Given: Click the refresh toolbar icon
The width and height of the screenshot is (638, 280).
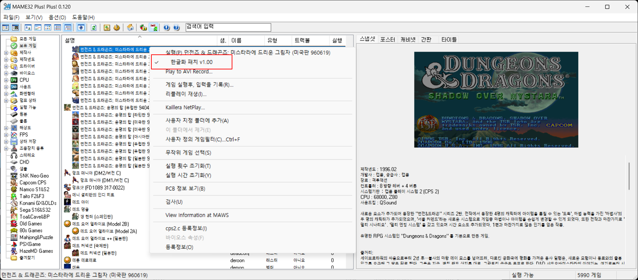Looking at the screenshot, I should point(93,28).
